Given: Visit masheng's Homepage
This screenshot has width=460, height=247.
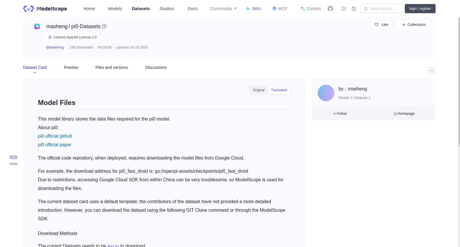Looking at the screenshot, I should coord(404,114).
